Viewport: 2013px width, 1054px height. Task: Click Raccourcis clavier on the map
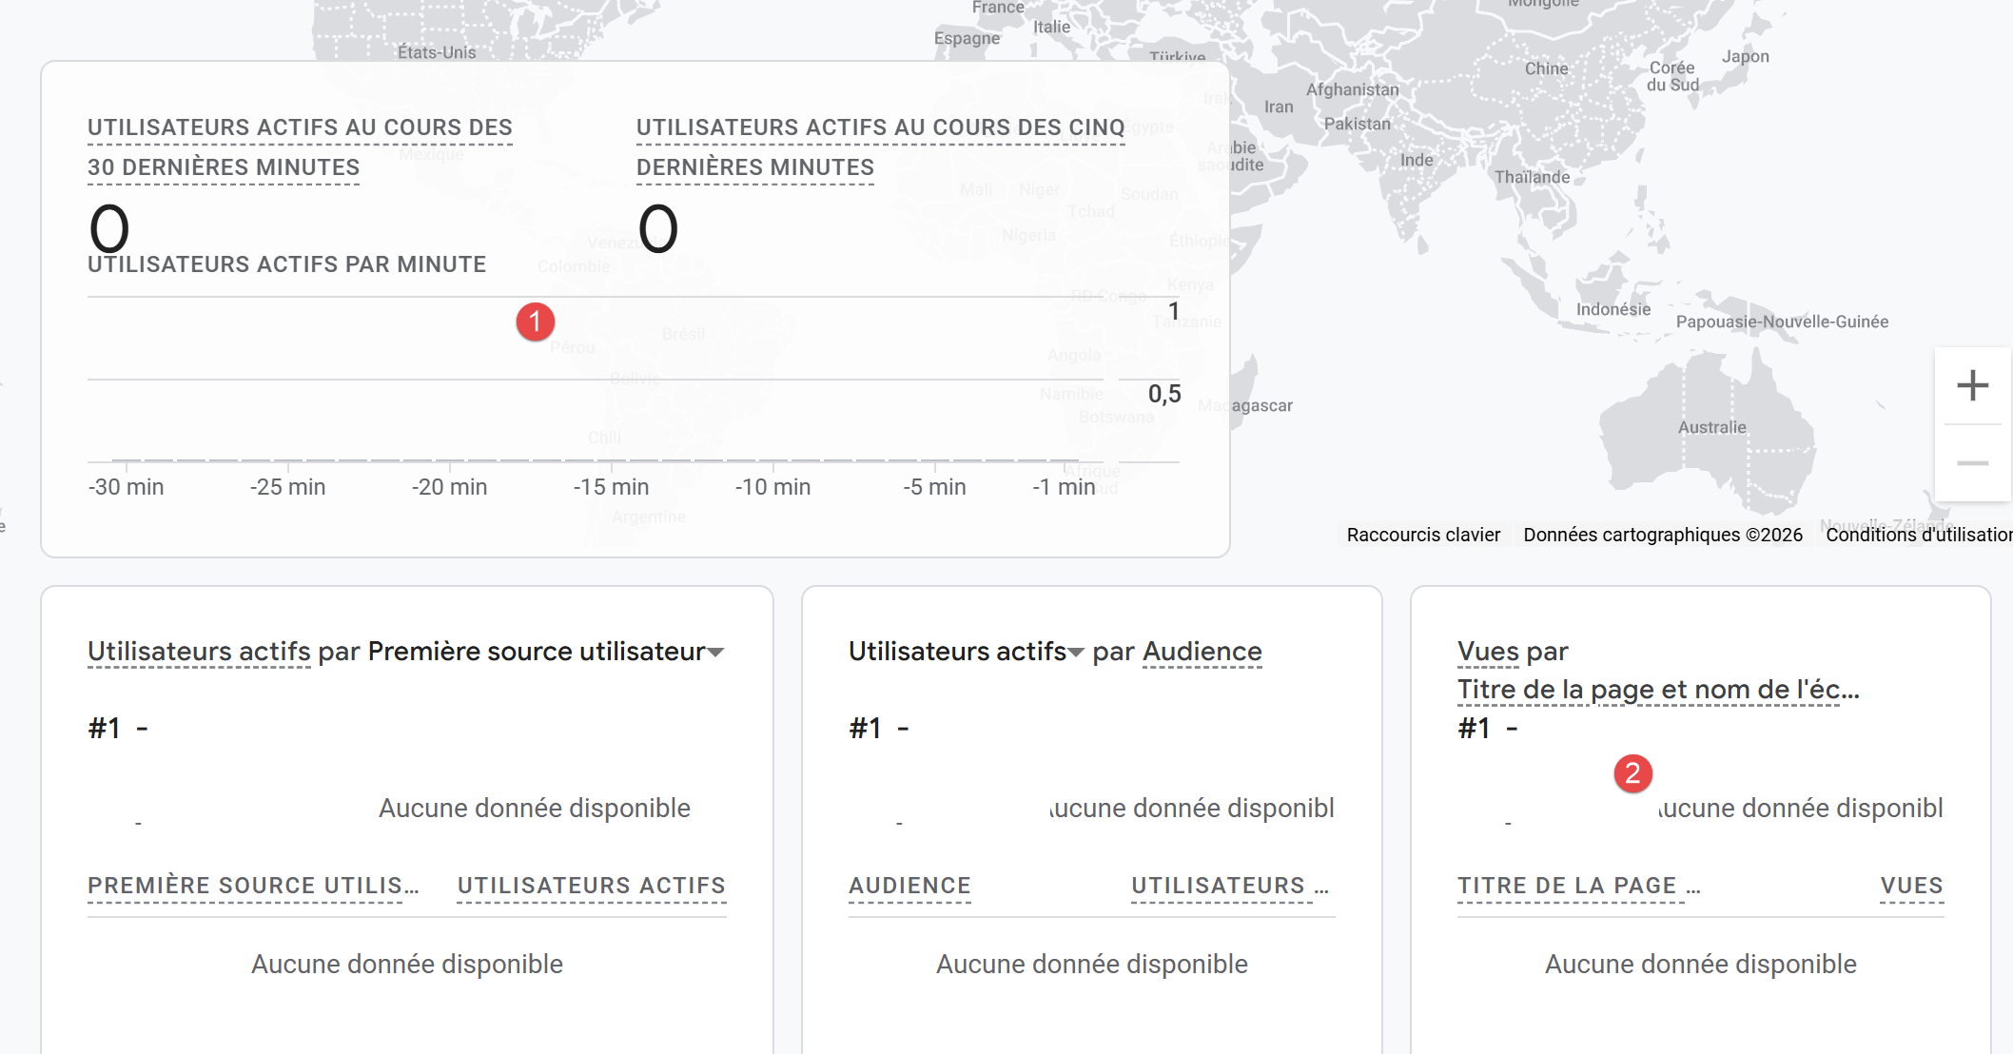(1423, 535)
